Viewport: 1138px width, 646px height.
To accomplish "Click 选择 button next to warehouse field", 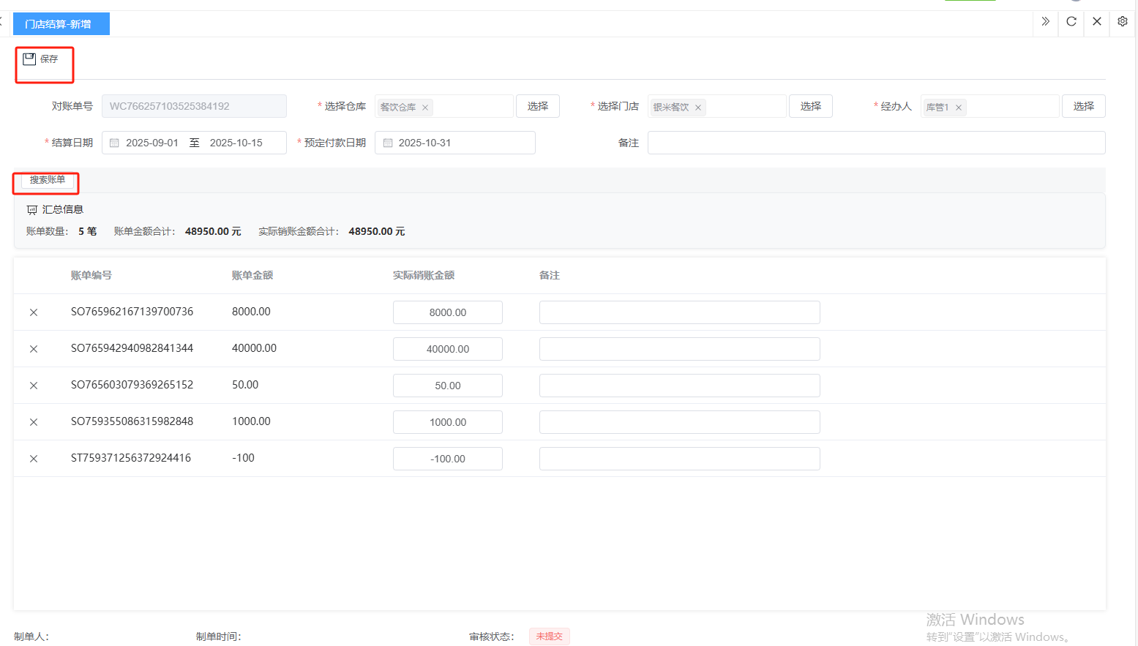I will coord(538,106).
